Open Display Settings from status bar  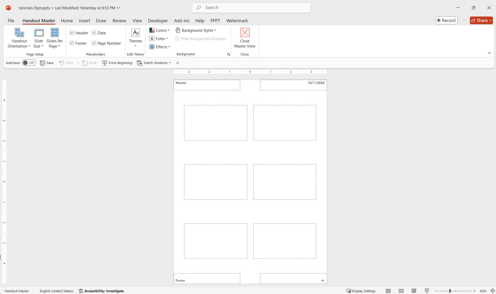pyautogui.click(x=361, y=291)
